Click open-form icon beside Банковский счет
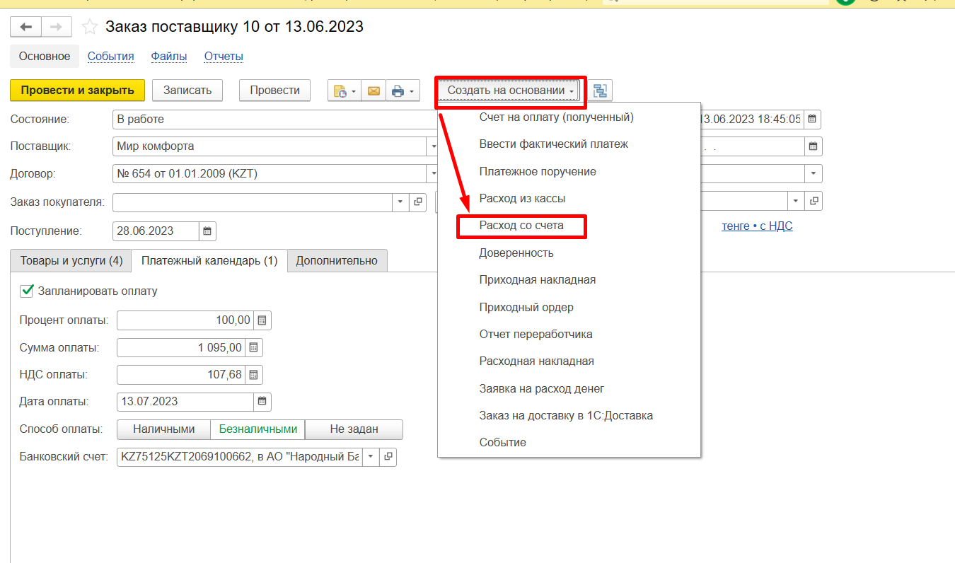The image size is (955, 563). 388,457
